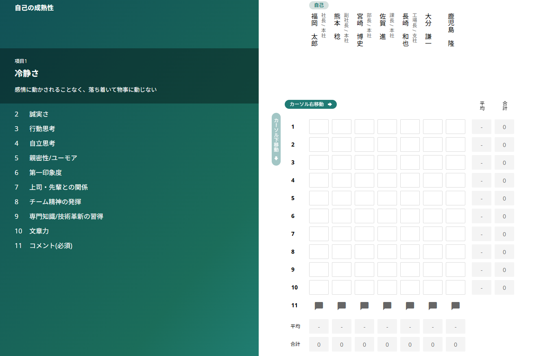Click row 3 score box for 熊本 稔
The height and width of the screenshot is (356, 554).
coord(342,162)
